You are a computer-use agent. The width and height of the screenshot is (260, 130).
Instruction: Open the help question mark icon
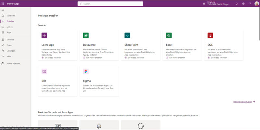pyautogui.click(x=250, y=4)
